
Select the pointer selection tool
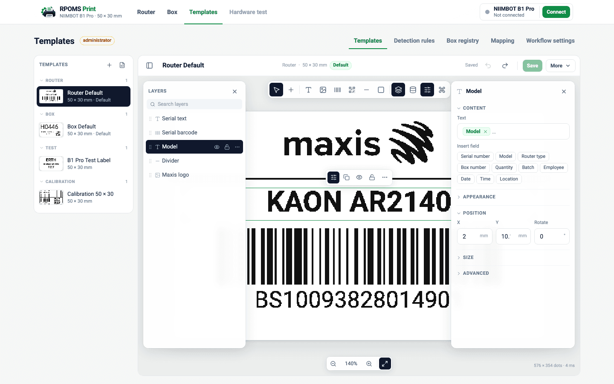coord(276,90)
